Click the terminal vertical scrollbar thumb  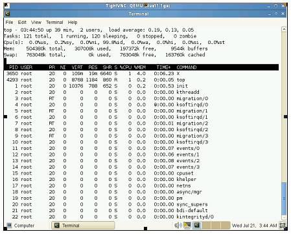(284, 198)
